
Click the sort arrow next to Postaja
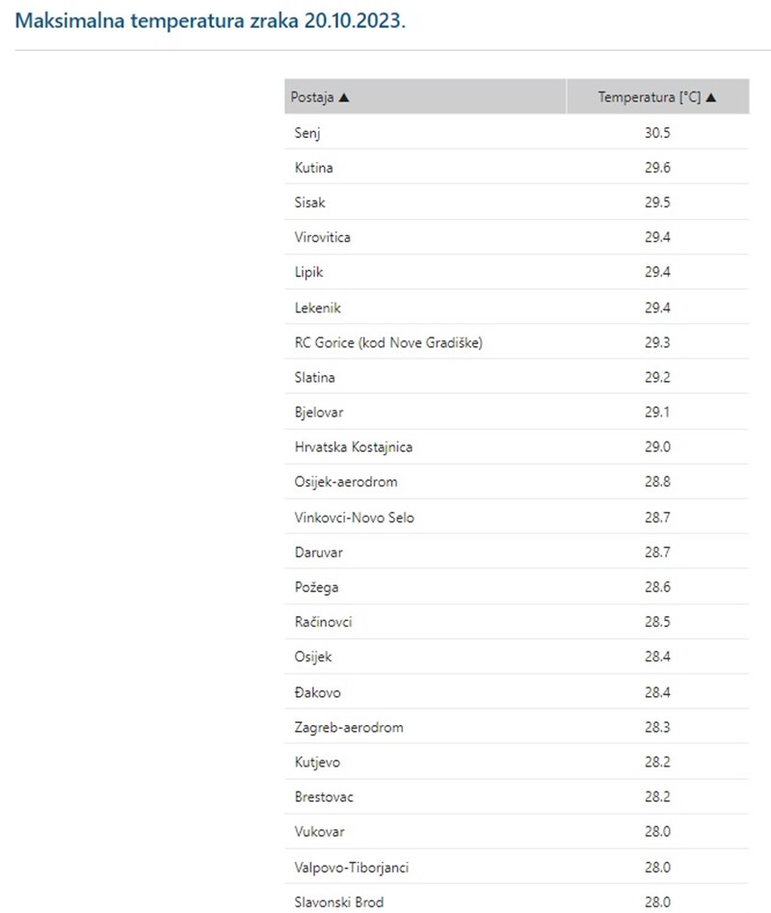344,97
